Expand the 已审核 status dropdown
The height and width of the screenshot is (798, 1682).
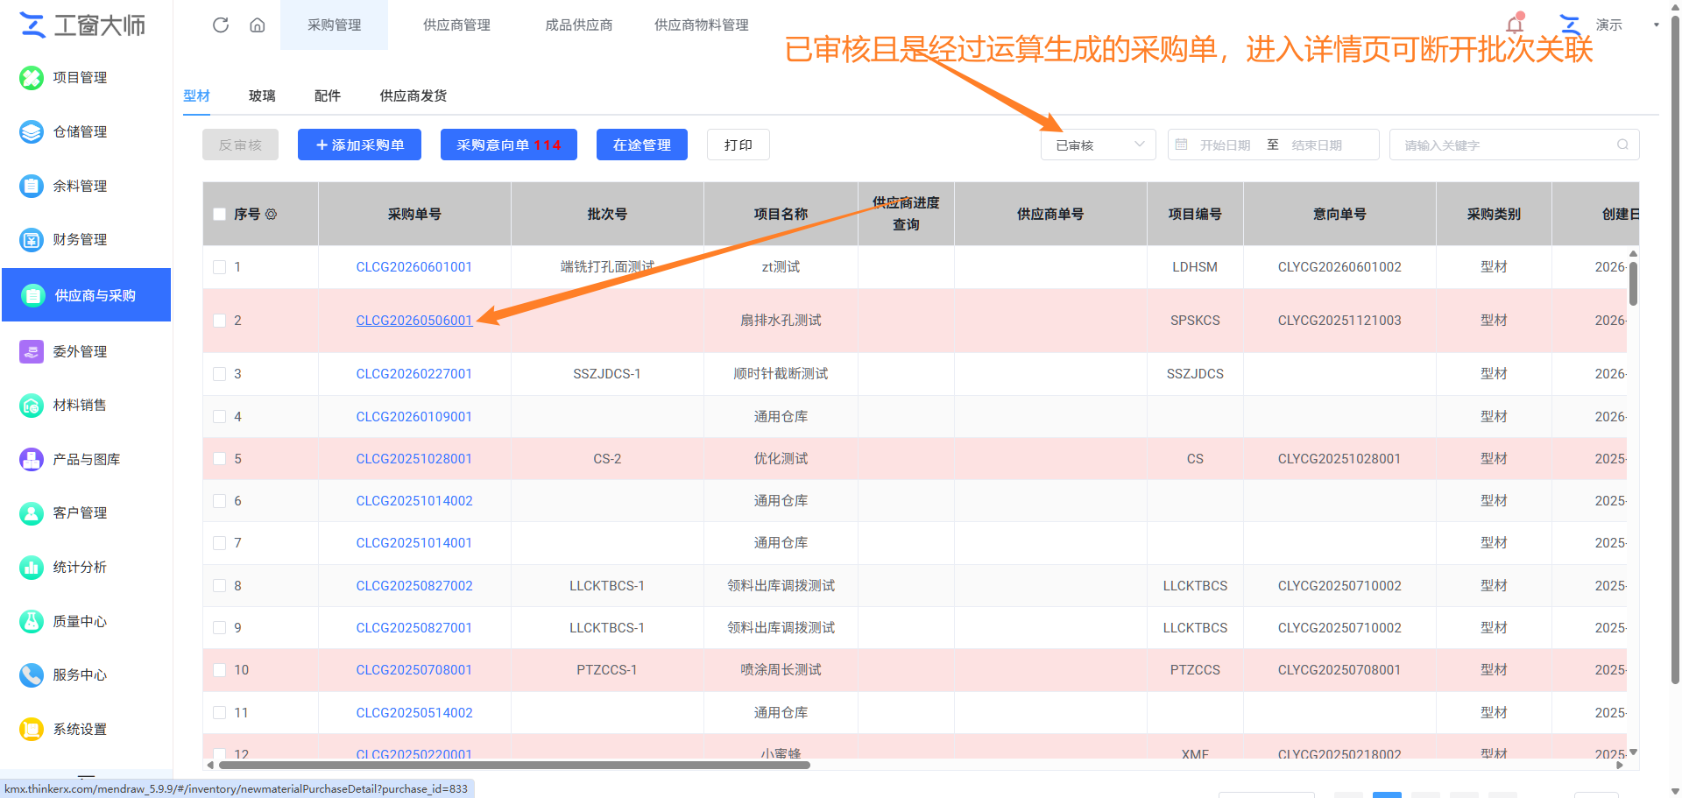(1099, 145)
